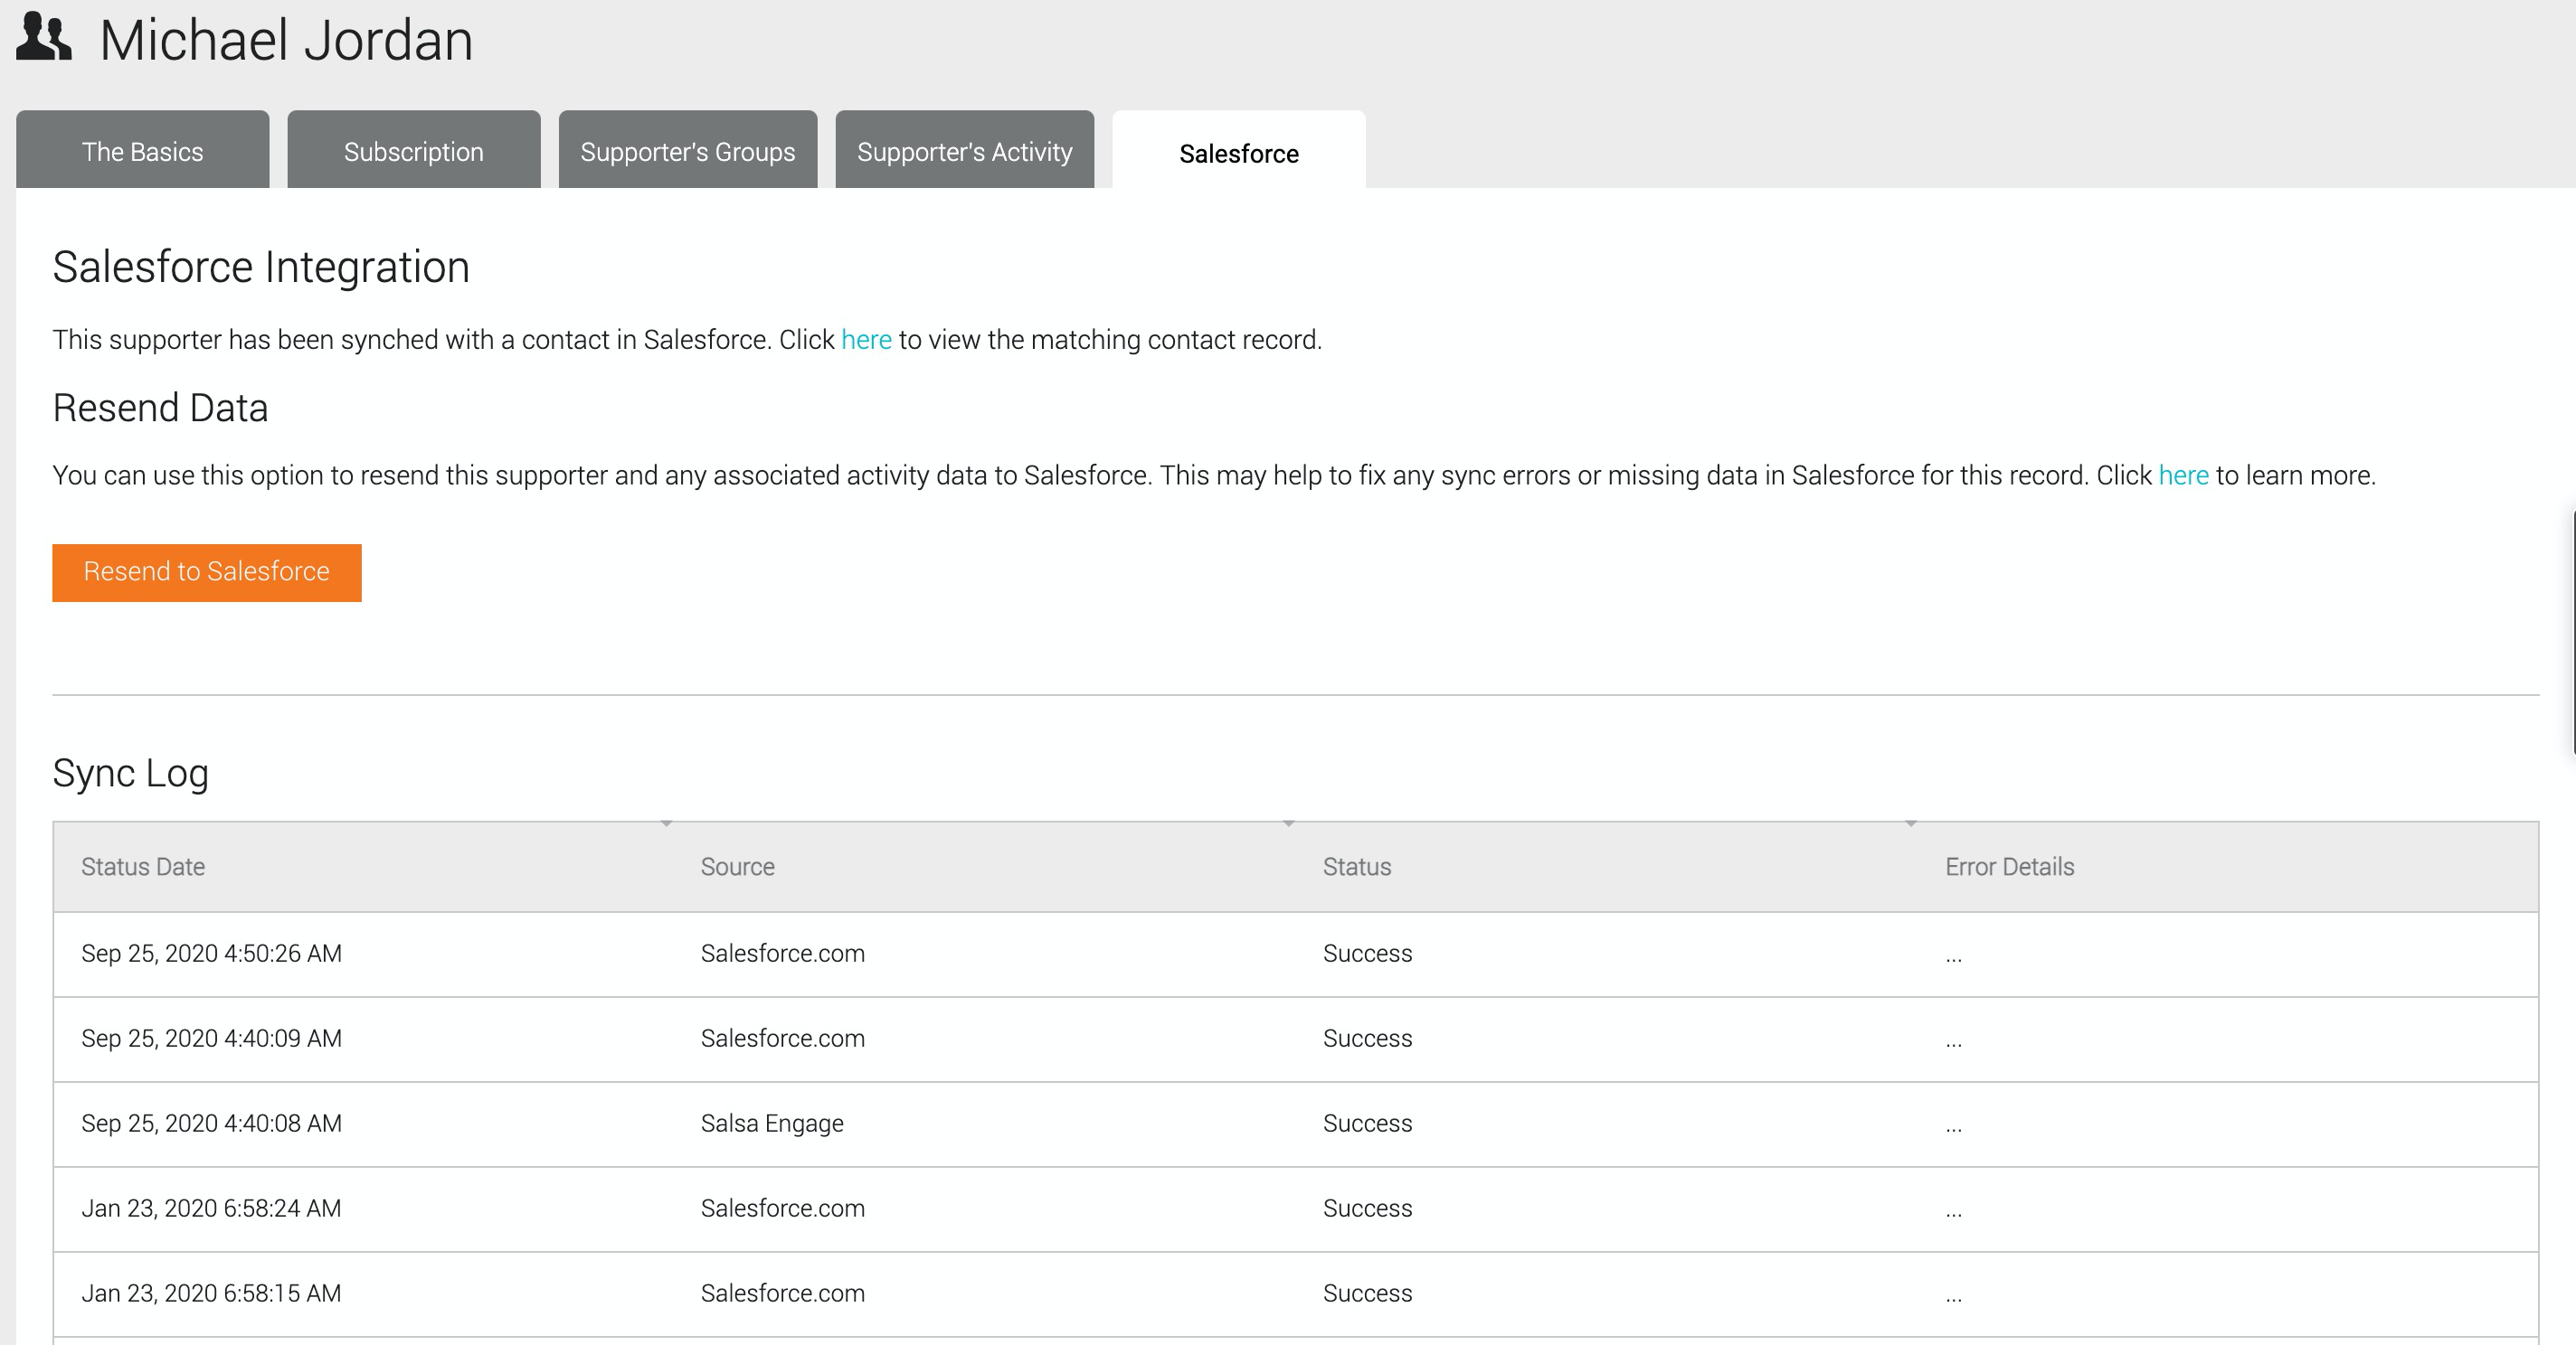The image size is (2576, 1345).
Task: Click the Resend Data heading
Action: (160, 408)
